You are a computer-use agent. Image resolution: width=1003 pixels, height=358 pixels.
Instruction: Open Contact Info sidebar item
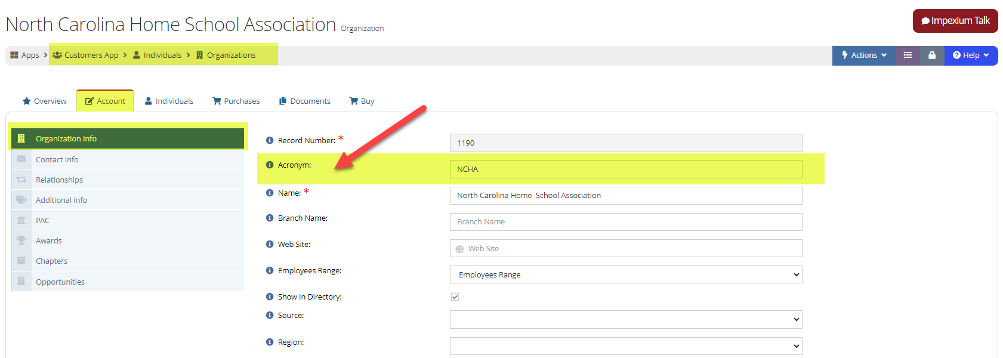[x=128, y=159]
